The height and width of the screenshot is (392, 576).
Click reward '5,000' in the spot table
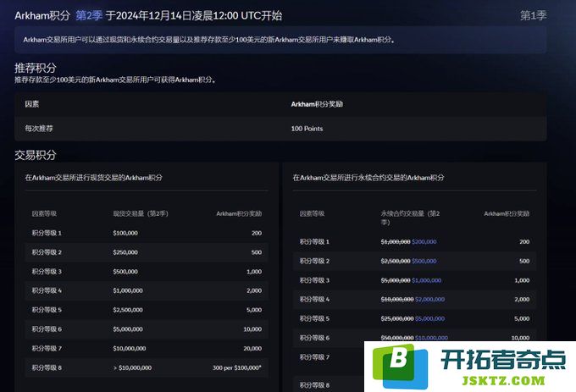click(x=254, y=310)
